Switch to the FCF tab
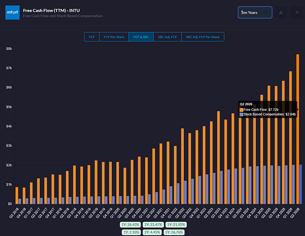 click(x=91, y=37)
